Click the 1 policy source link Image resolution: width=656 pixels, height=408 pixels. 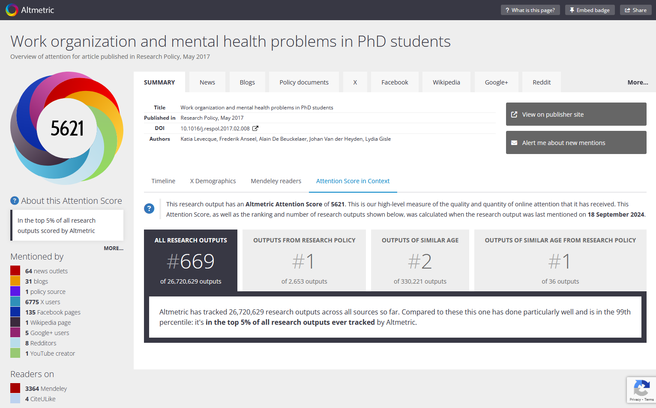tap(45, 292)
